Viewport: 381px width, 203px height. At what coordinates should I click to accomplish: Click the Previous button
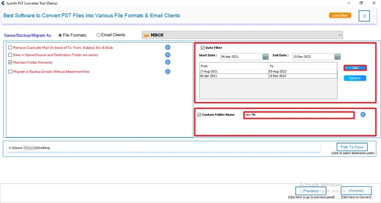[311, 191]
